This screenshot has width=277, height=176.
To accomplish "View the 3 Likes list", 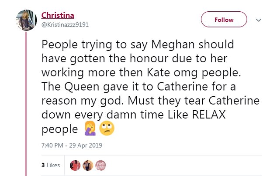I will (x=50, y=166).
